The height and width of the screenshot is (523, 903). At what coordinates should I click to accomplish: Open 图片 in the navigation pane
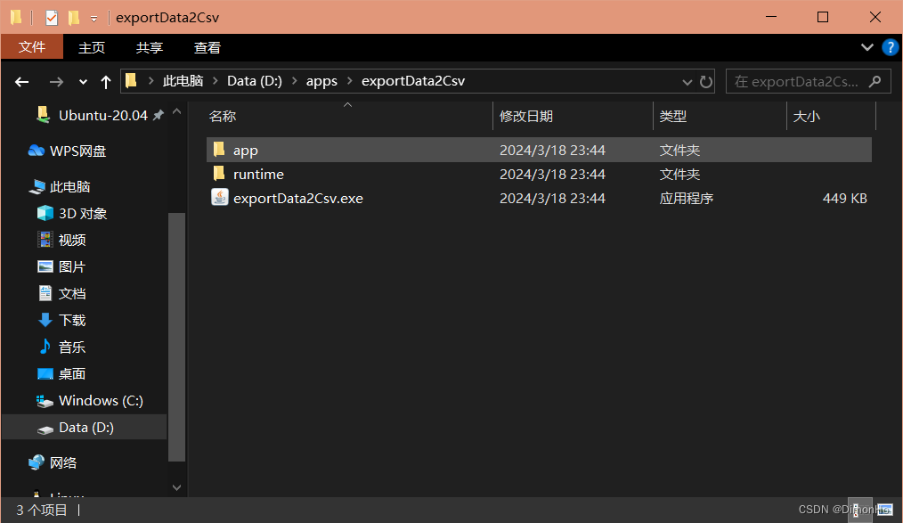point(72,266)
